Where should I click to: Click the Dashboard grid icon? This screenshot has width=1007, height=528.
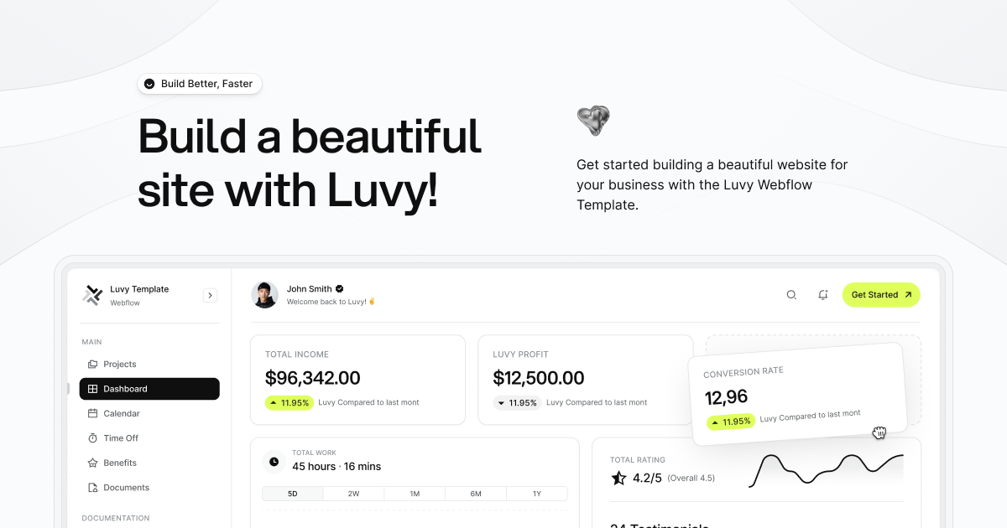pyautogui.click(x=94, y=388)
